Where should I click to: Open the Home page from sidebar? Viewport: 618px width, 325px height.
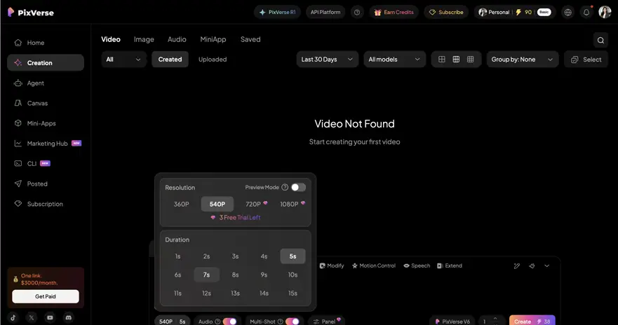coord(46,43)
